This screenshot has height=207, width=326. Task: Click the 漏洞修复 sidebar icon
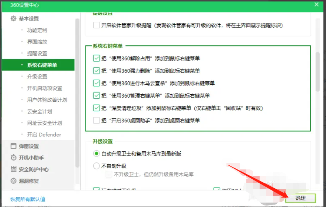click(13, 181)
